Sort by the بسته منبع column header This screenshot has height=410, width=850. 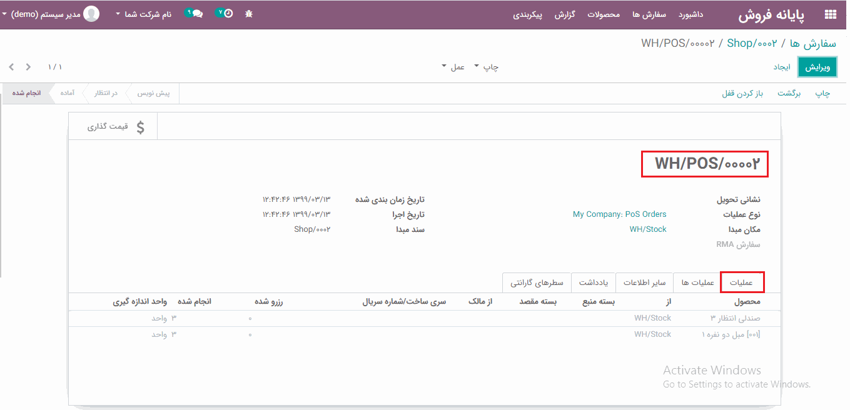(x=599, y=302)
